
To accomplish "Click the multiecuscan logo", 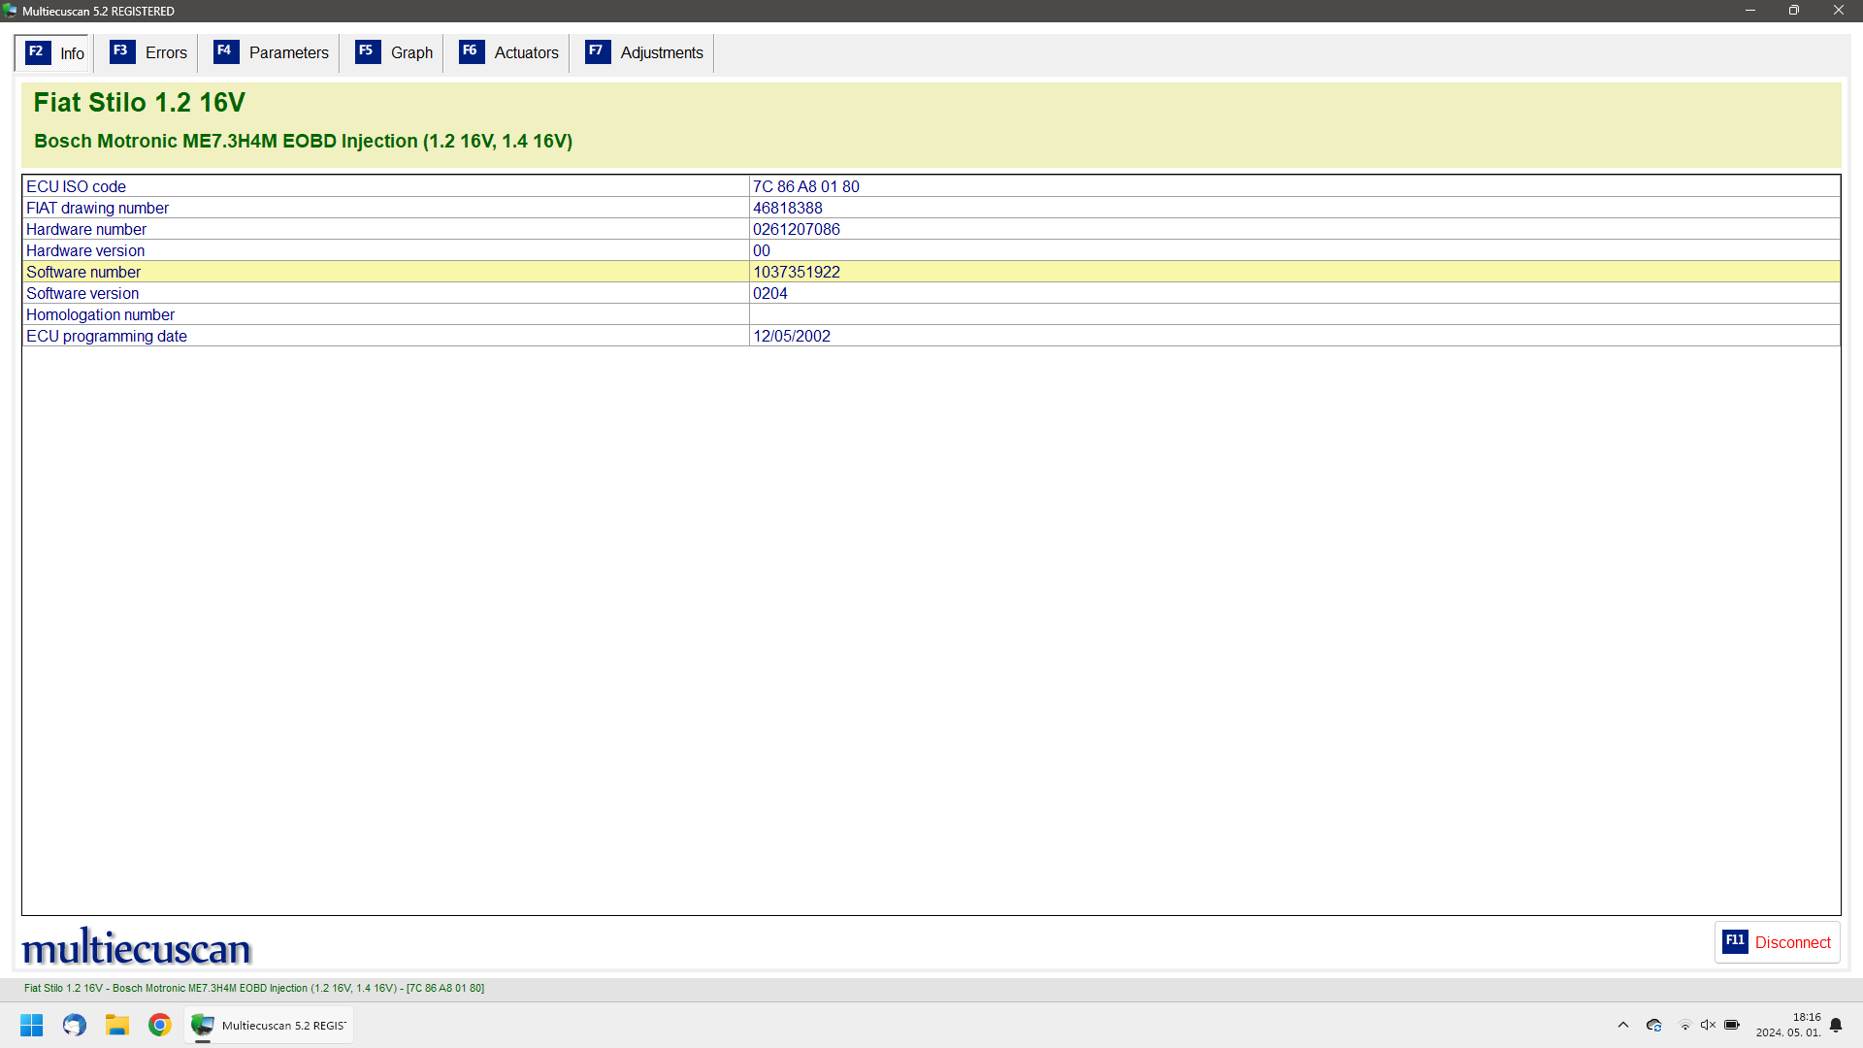I will click(x=137, y=946).
